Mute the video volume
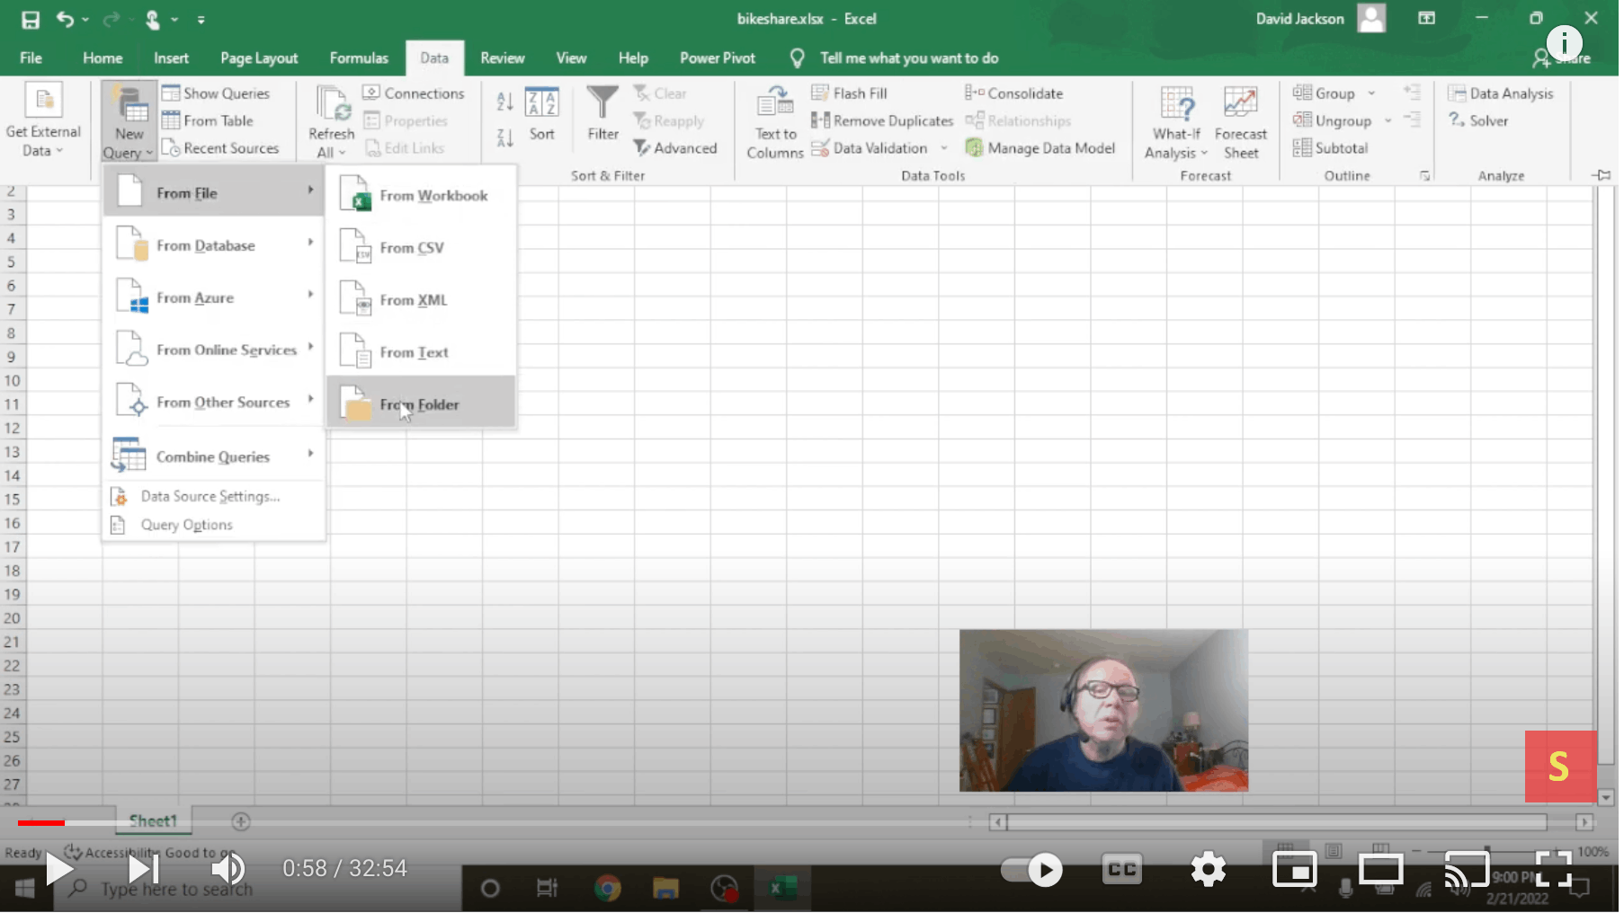This screenshot has height=913, width=1624. pos(228,869)
